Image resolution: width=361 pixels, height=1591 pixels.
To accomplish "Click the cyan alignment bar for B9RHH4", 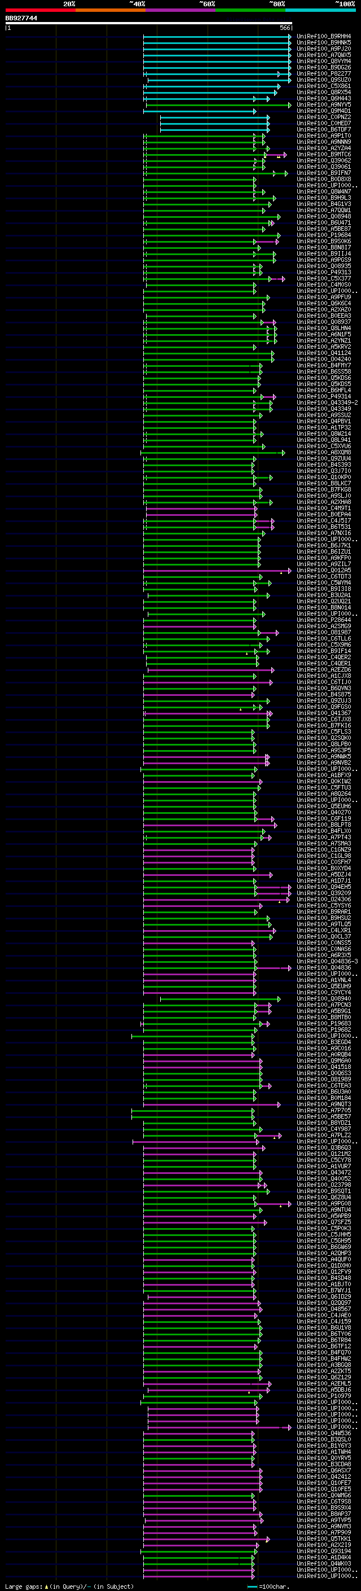I will pos(217,37).
